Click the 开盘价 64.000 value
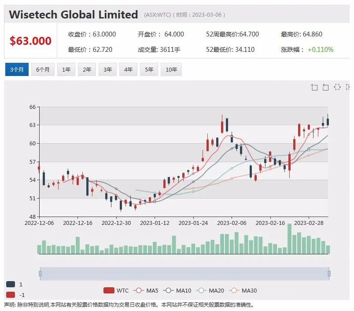354x311 pixels. point(161,34)
